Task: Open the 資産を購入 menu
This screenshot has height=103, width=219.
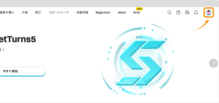Action: (x=7, y=12)
